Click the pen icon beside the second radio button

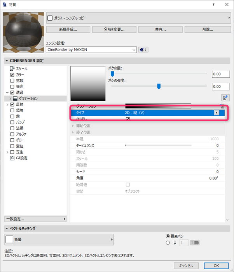175,243
